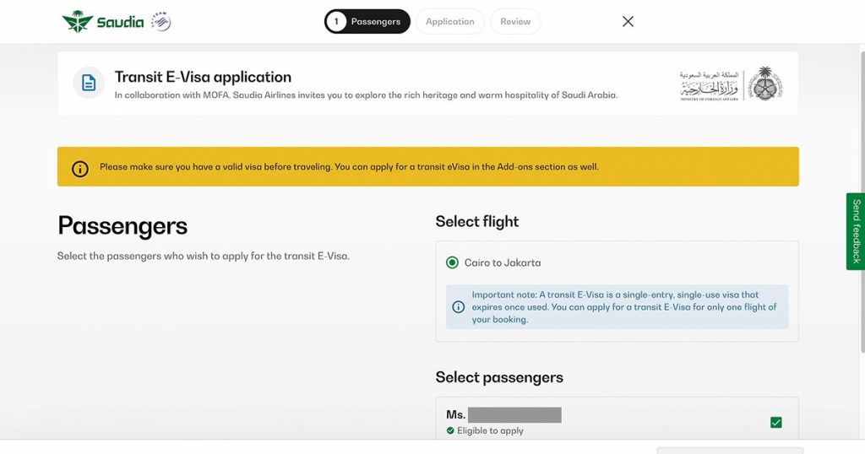Switch to the Application step tab
The image size is (865, 454).
[449, 22]
